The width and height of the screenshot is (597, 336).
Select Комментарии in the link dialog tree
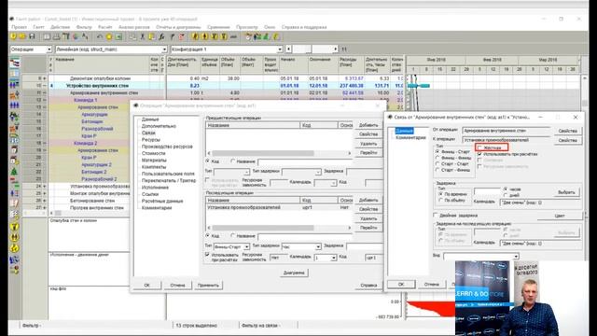click(x=410, y=137)
